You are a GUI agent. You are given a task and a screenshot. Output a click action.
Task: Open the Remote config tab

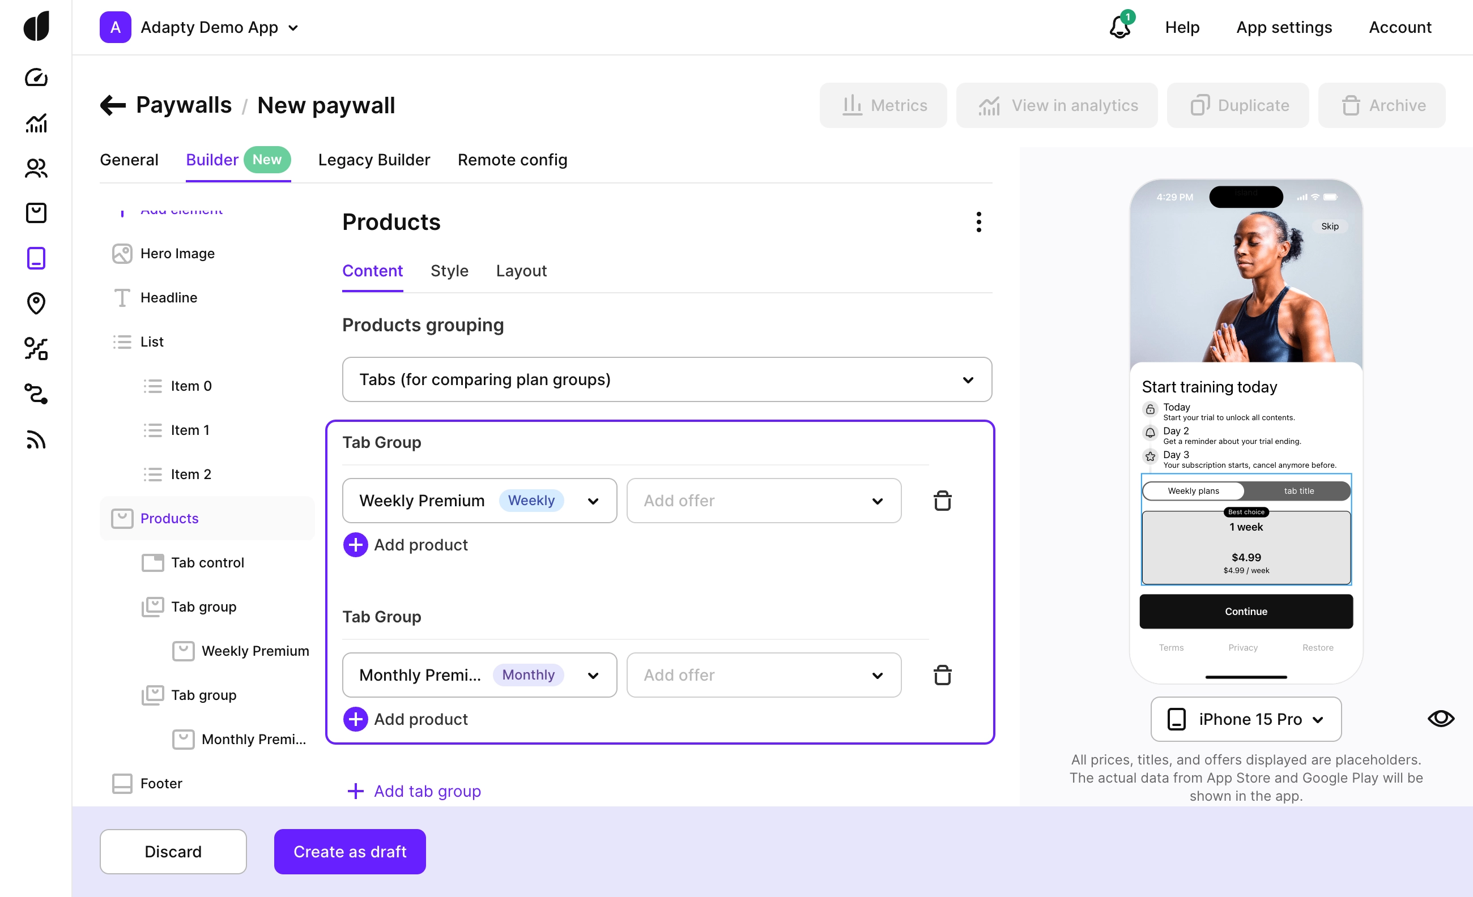[512, 160]
